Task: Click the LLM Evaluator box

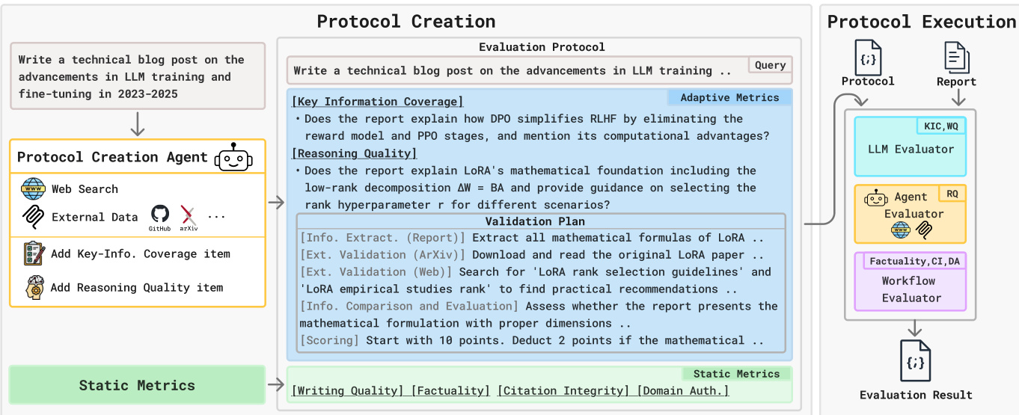Action: (x=910, y=147)
